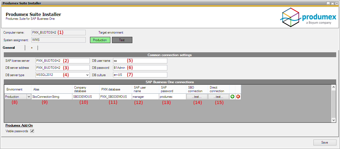Toggle the Visible passwords checkbox

(x=32, y=131)
